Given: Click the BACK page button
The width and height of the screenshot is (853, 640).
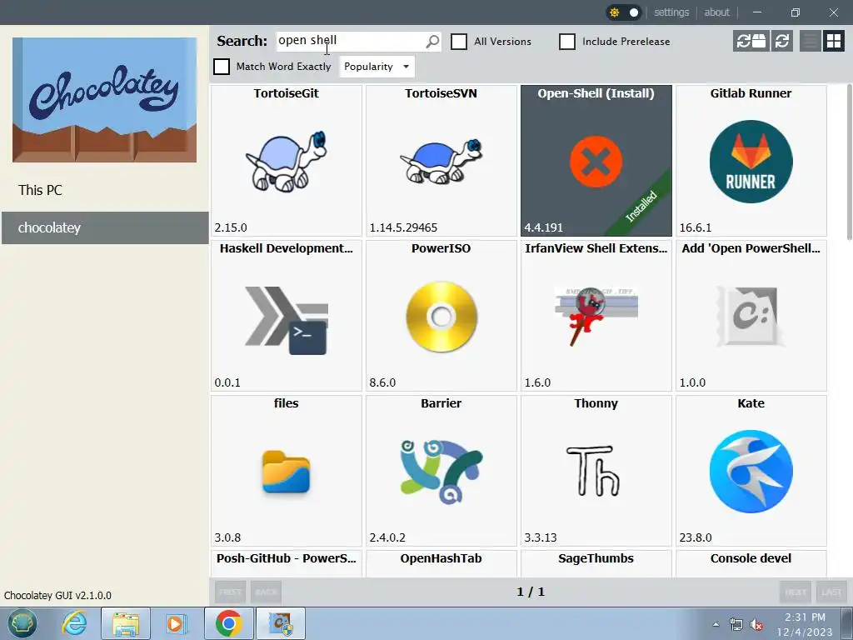Looking at the screenshot, I should pos(266,592).
